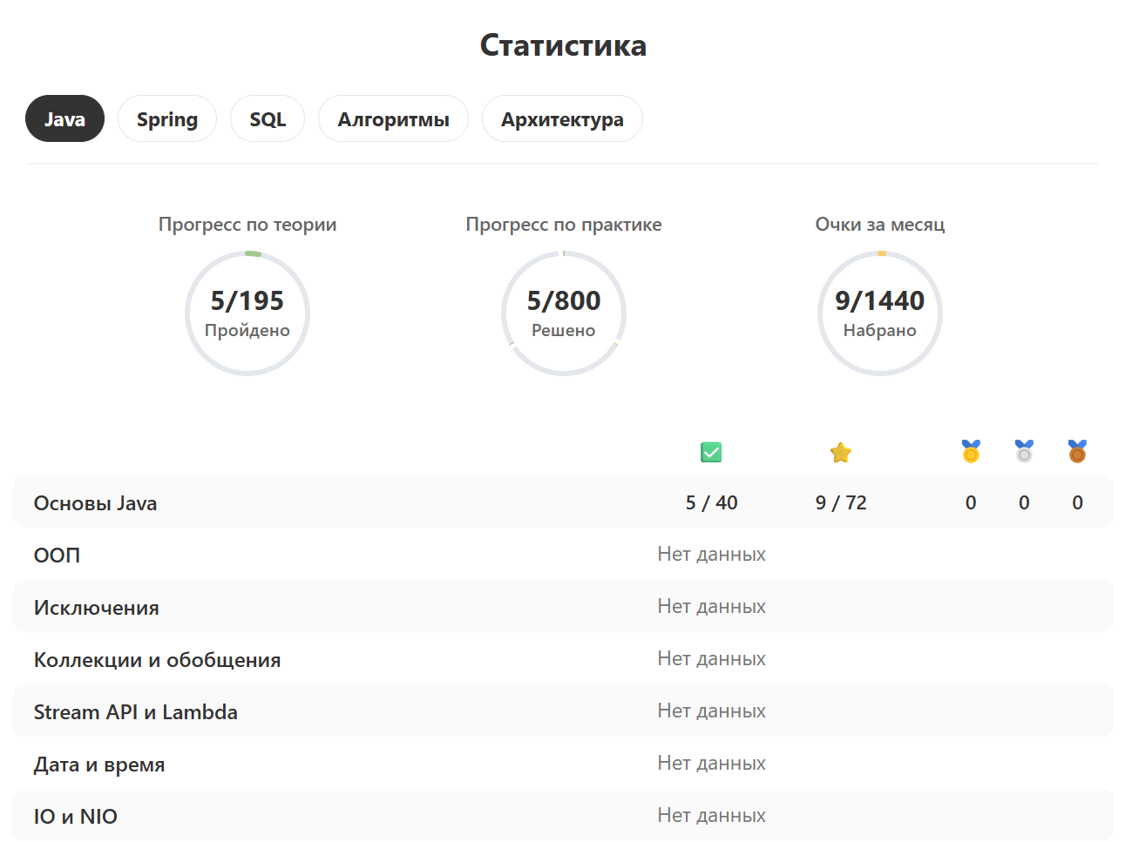This screenshot has height=842, width=1132.
Task: Open the Архитектура tab
Action: [562, 118]
